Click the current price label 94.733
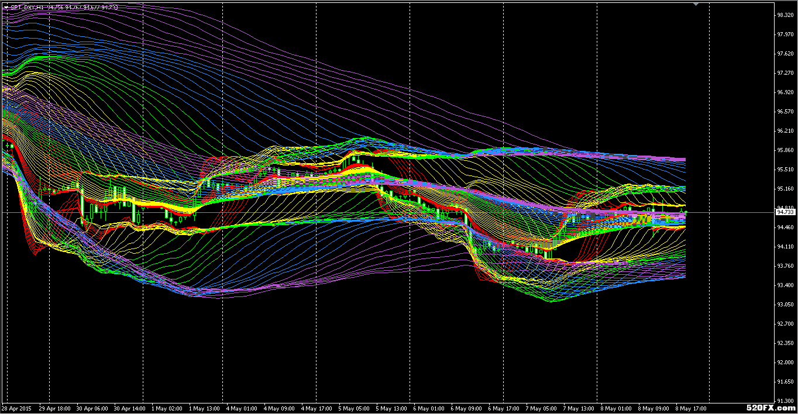798x414 pixels. tap(786, 212)
